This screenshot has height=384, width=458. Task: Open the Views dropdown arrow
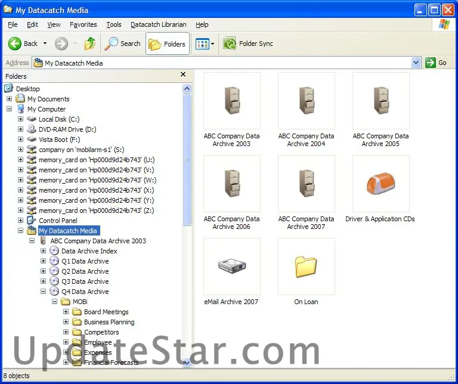click(213, 44)
